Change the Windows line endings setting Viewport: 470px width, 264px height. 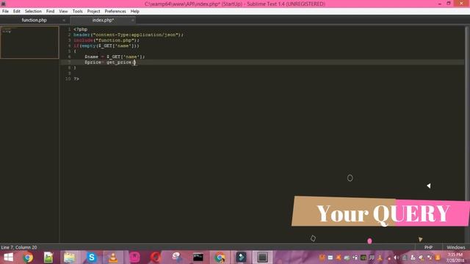coord(455,247)
